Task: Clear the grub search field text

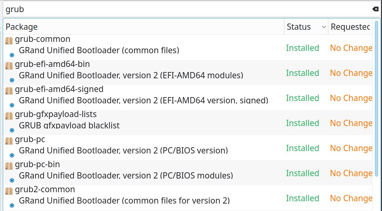Action: (375, 9)
